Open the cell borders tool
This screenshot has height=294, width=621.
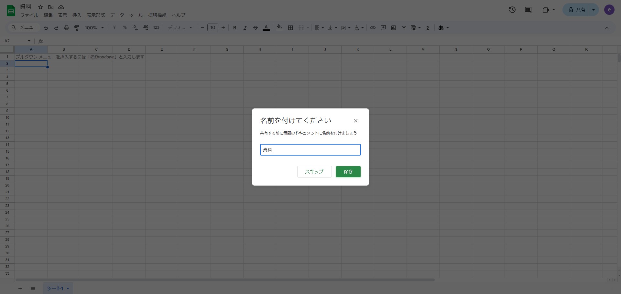point(290,28)
